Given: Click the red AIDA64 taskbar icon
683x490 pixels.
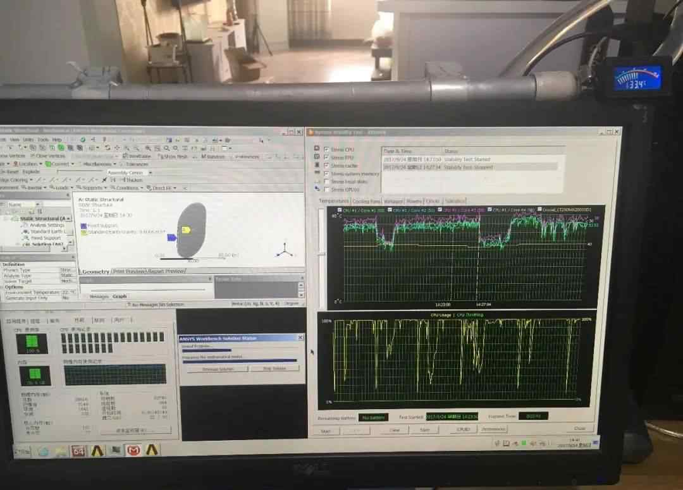Looking at the screenshot, I should 78,451.
